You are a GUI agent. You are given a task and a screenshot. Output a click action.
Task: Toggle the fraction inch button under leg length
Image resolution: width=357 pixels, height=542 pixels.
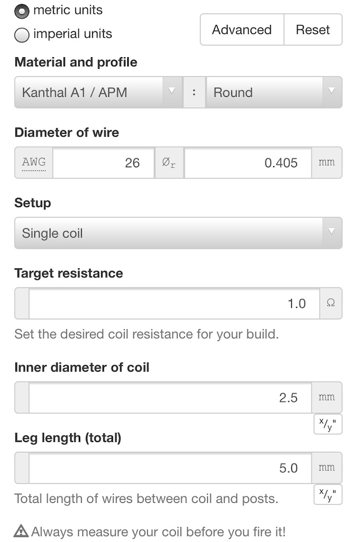[x=327, y=495]
